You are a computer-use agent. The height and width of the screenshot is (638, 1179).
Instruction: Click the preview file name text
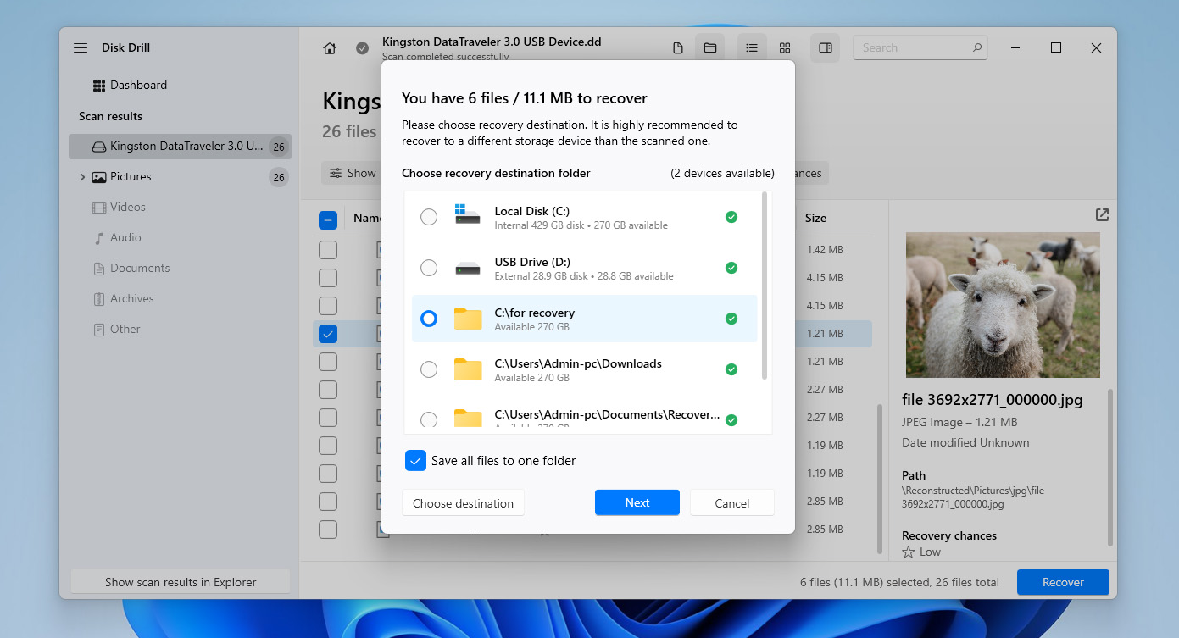[x=993, y=400]
